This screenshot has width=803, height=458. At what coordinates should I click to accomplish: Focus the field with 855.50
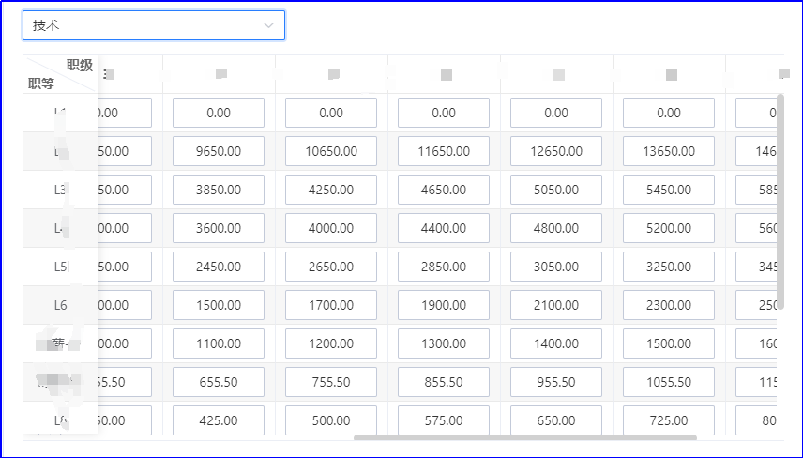[x=444, y=382]
